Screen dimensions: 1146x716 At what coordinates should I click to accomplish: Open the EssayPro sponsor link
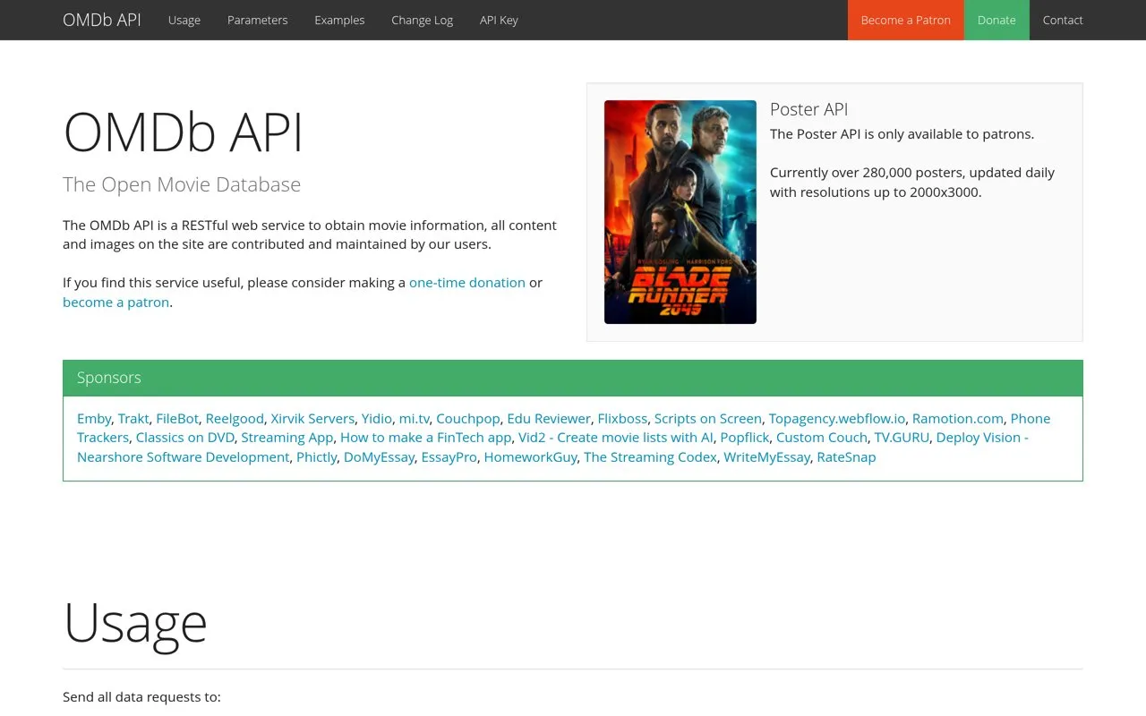pyautogui.click(x=449, y=457)
